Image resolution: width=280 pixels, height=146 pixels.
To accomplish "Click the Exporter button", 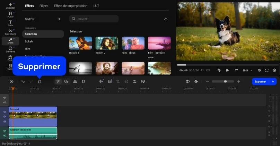I will tap(260, 81).
